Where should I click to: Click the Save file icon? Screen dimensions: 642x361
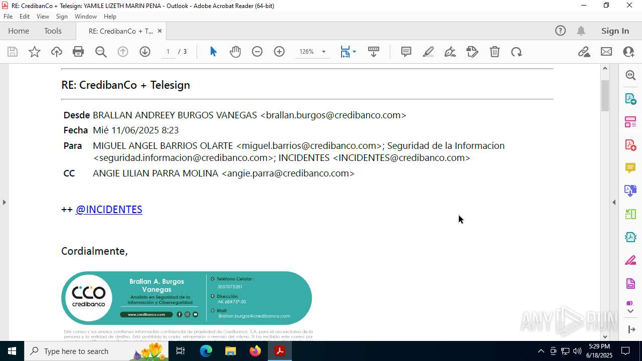13,52
